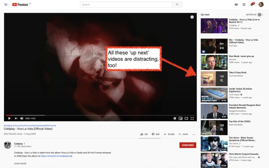Viewport: 269px width, 168px height.
Task: Share the video
Action: coord(169,134)
